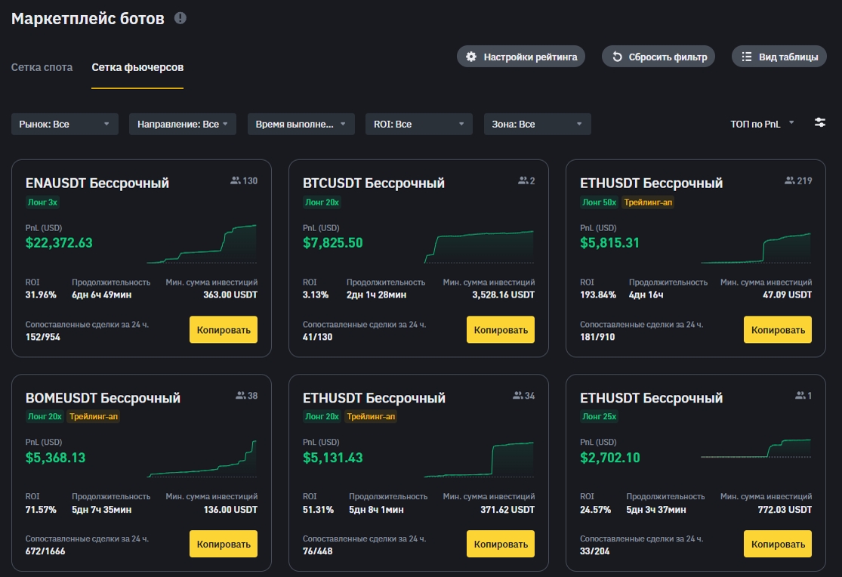
Task: Click the PnL value $22,372.63
Action: [x=59, y=243]
